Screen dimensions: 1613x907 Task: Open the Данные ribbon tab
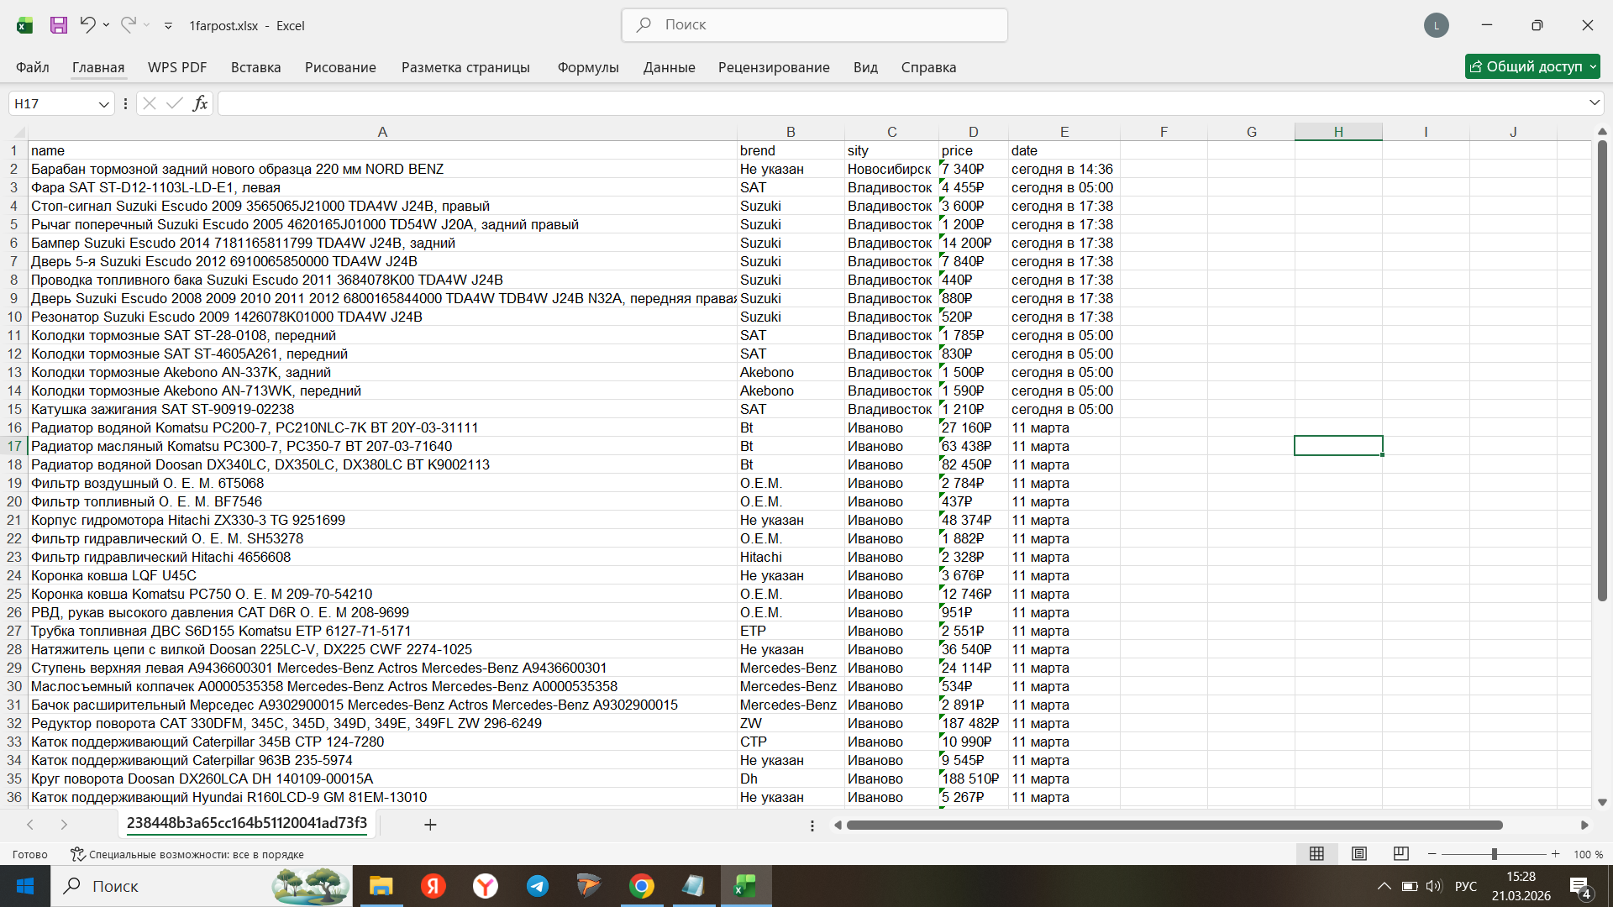(x=670, y=67)
